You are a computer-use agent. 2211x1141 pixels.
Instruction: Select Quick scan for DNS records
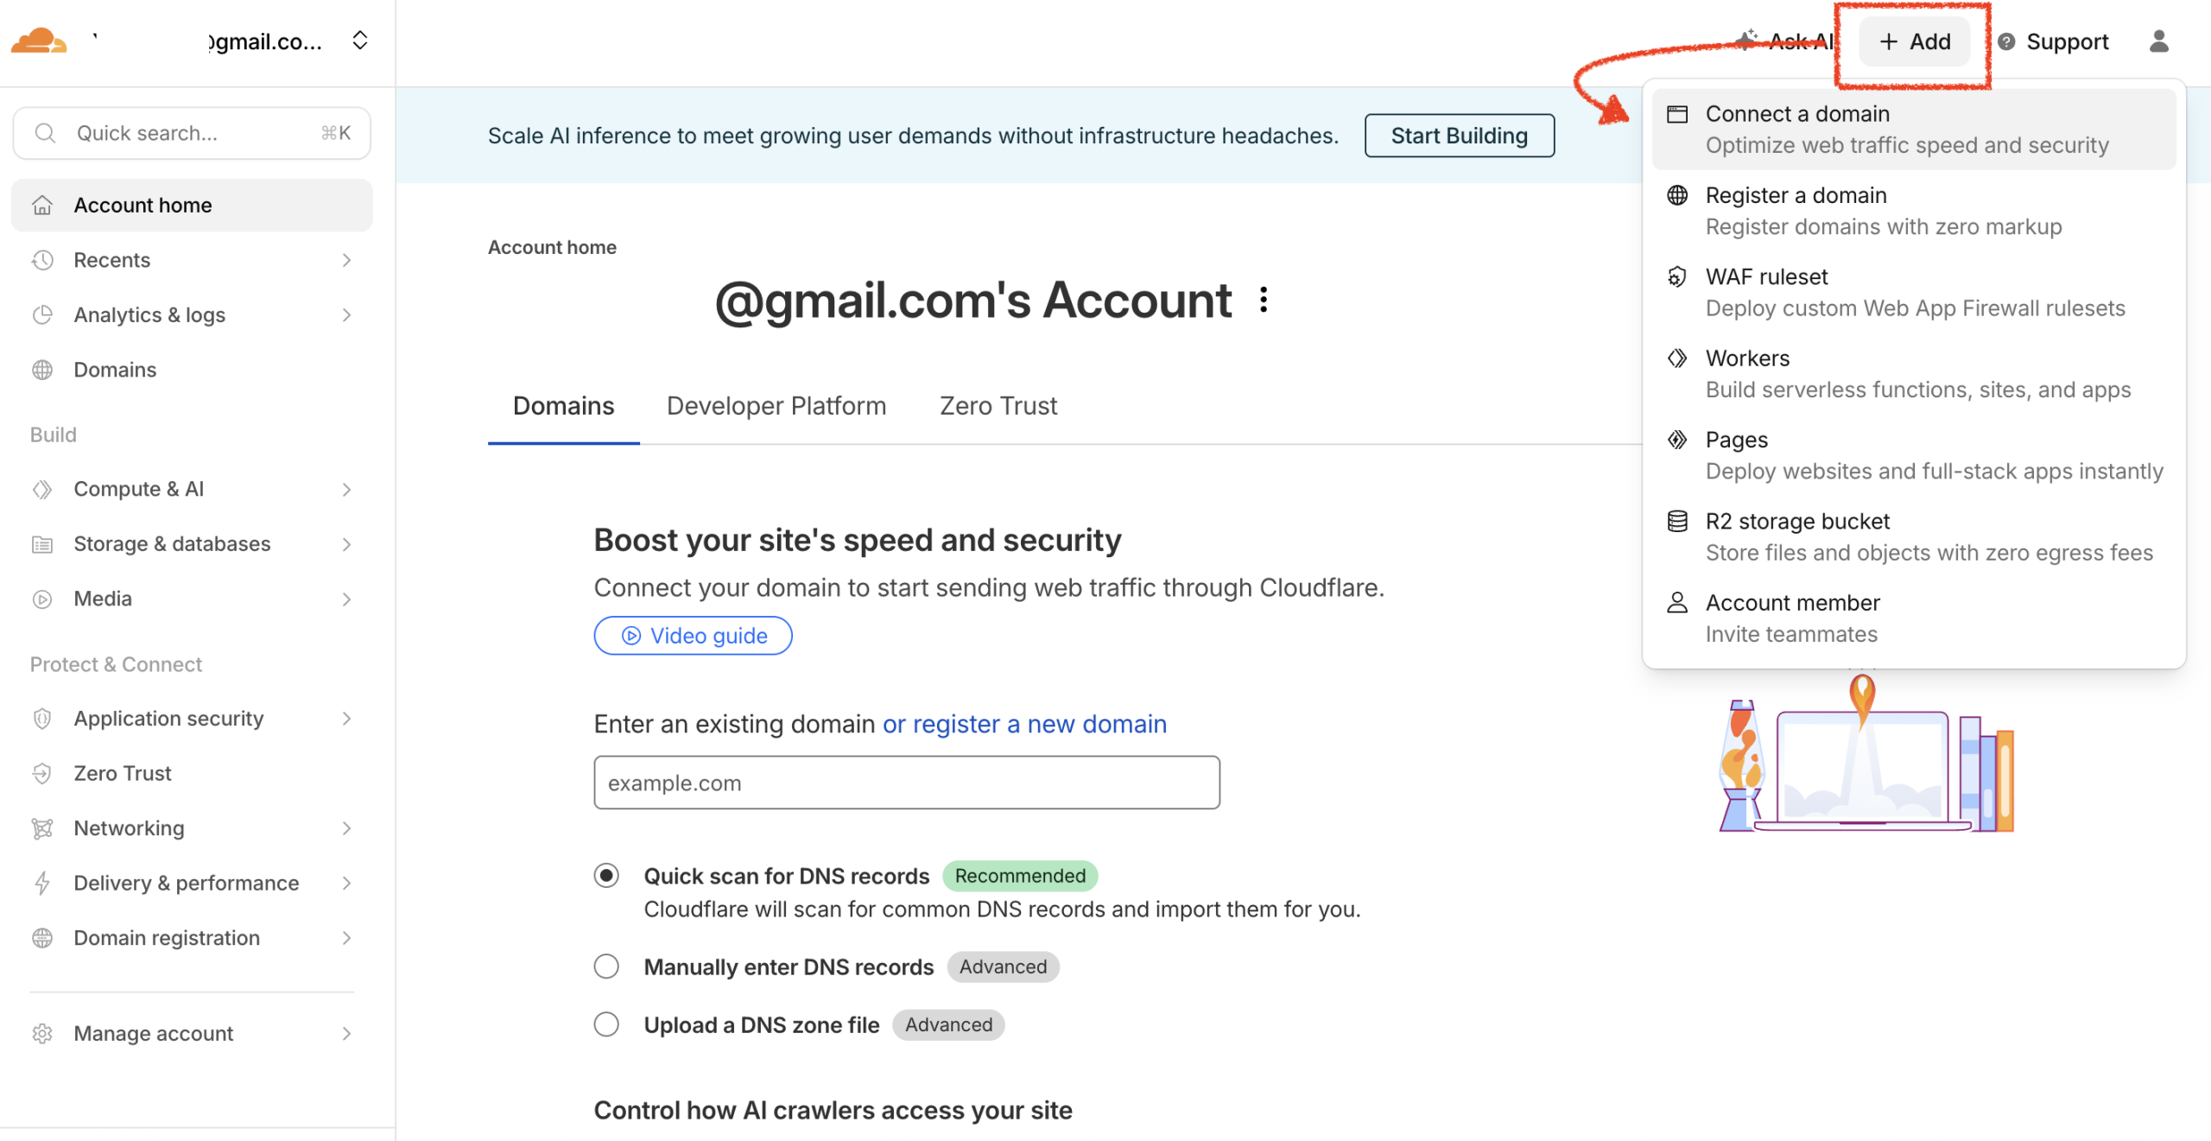(606, 876)
